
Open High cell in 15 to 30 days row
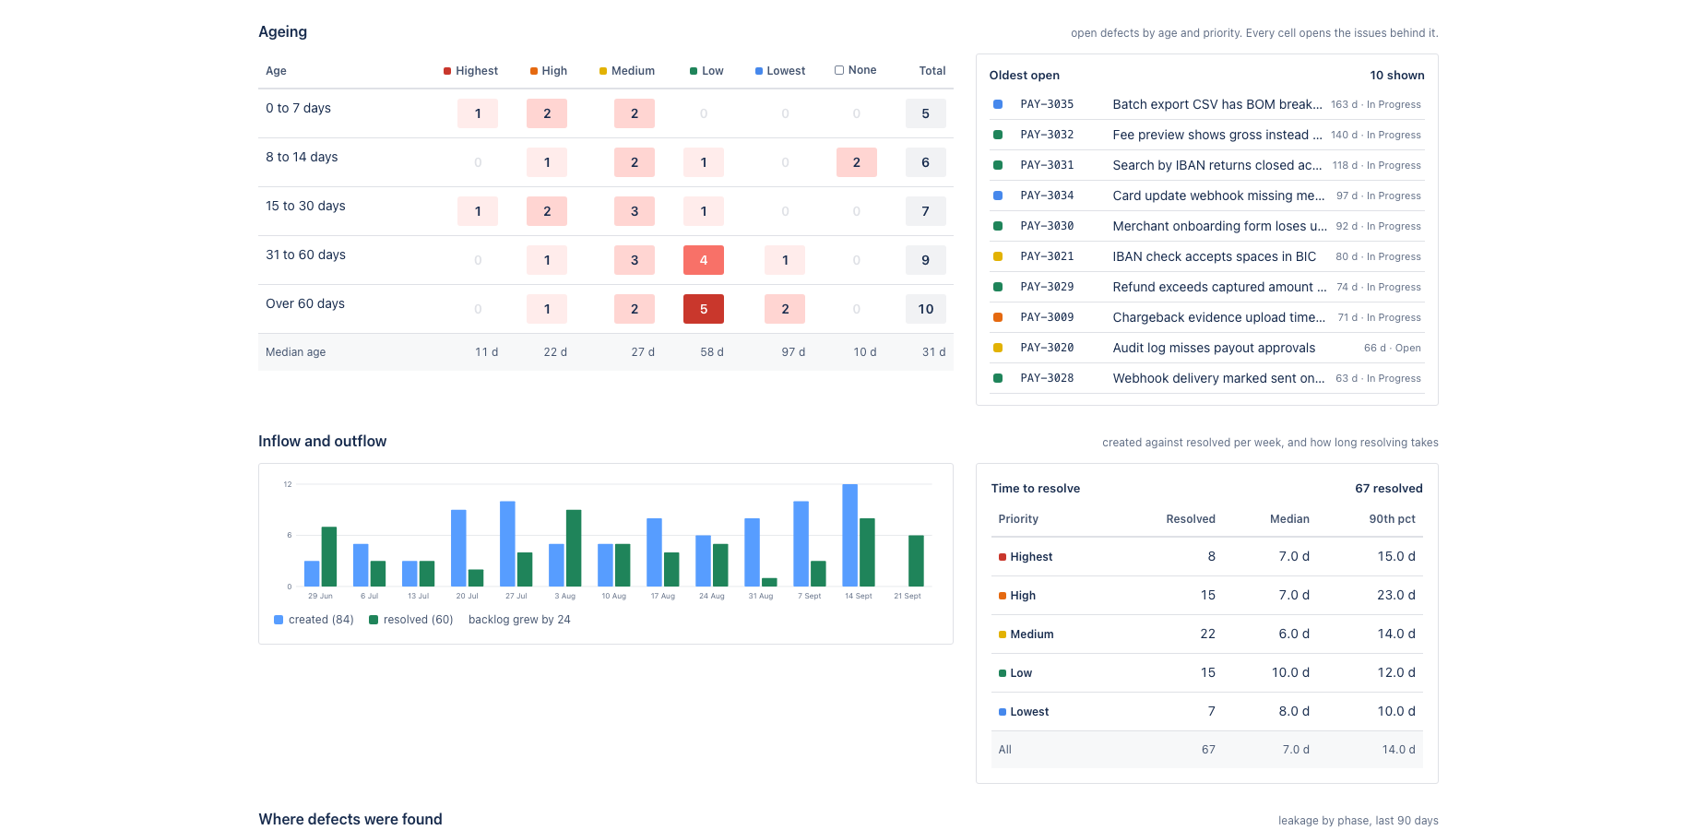click(547, 211)
